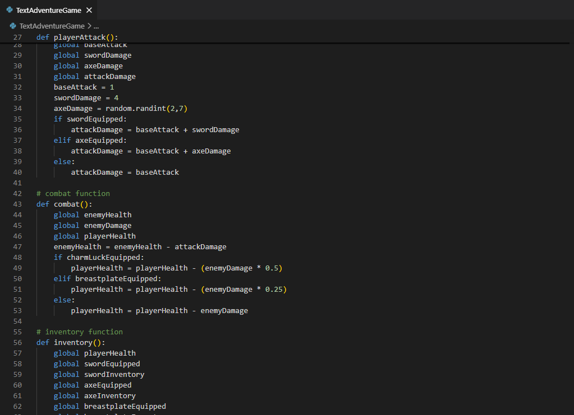Click 'baseAttack = 1' on line 32
574x415 pixels.
84,87
